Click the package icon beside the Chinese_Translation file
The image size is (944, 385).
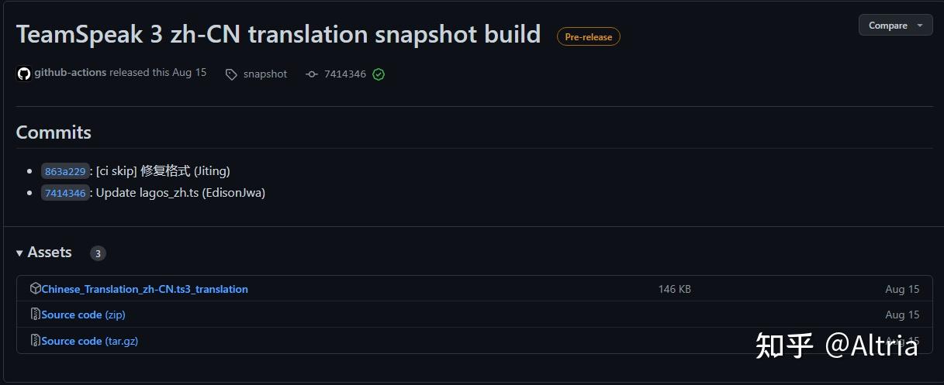35,288
